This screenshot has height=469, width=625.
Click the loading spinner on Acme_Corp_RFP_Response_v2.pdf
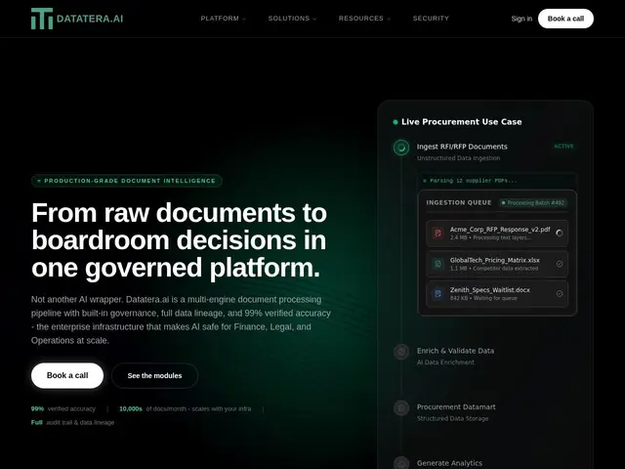click(560, 233)
